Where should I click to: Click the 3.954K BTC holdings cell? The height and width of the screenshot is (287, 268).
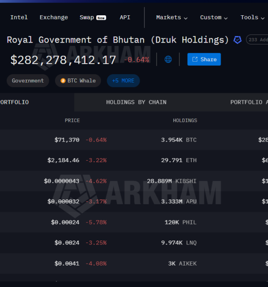coord(179,140)
